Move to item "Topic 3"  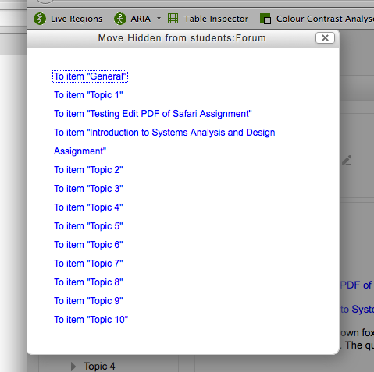click(88, 189)
